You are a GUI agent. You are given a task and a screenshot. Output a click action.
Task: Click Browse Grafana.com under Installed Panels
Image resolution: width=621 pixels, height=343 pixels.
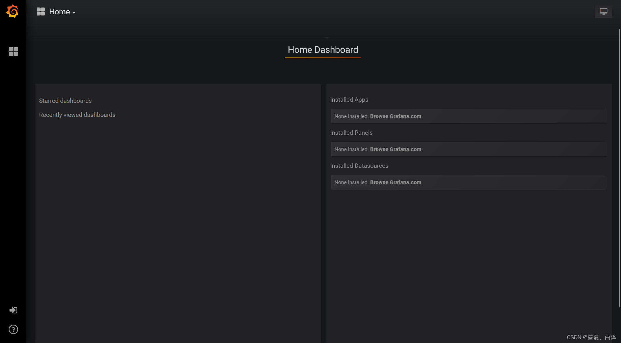tap(395, 149)
